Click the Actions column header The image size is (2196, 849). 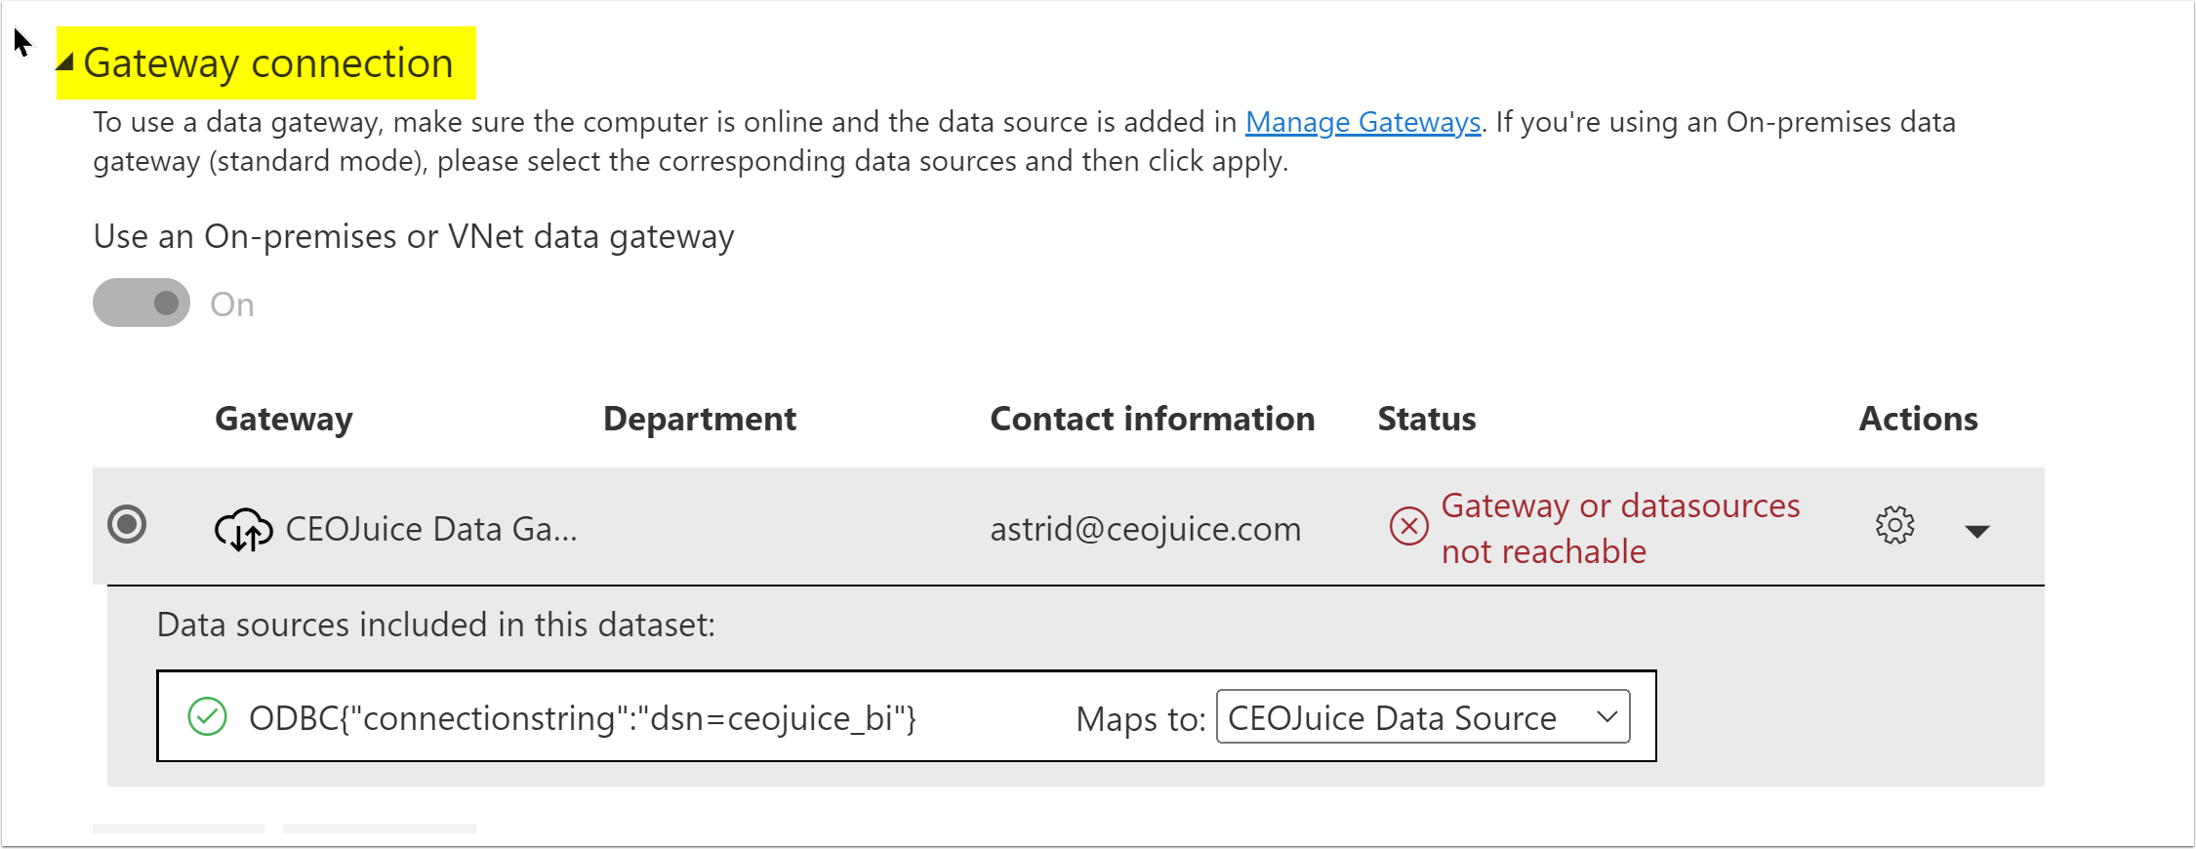[1918, 419]
